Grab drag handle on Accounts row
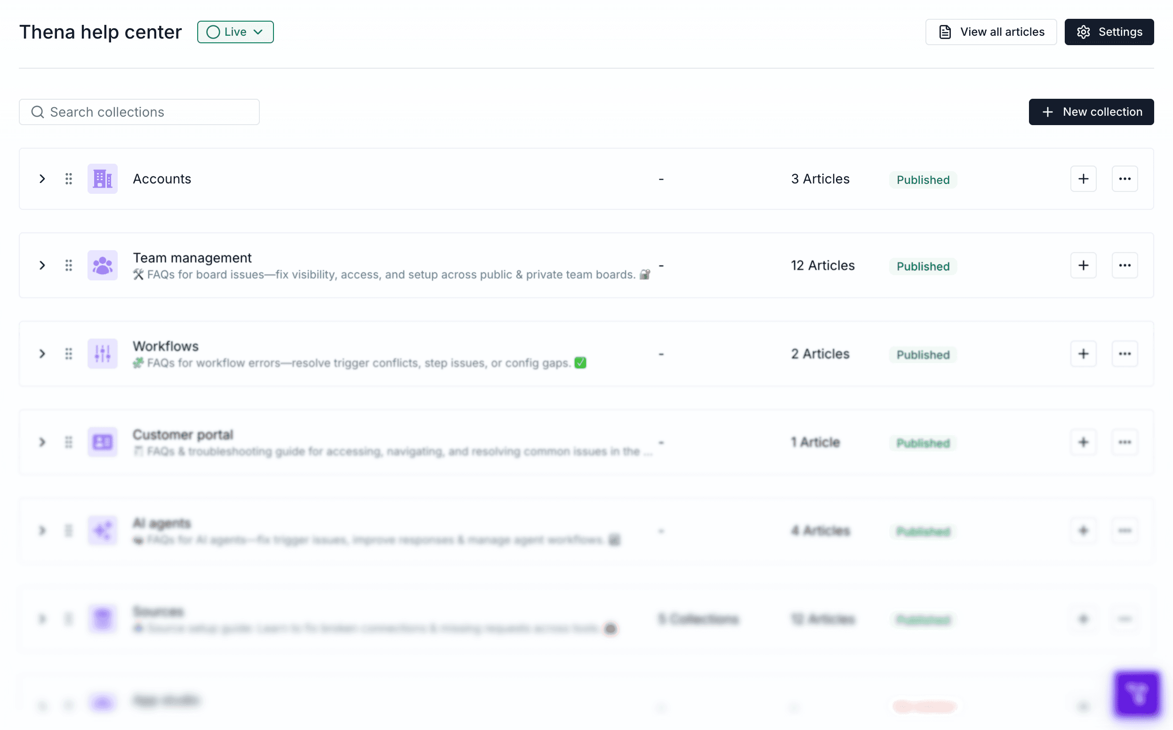Image resolution: width=1173 pixels, height=730 pixels. (x=69, y=179)
